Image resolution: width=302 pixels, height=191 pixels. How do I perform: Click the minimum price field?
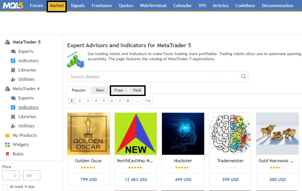pos(11,176)
